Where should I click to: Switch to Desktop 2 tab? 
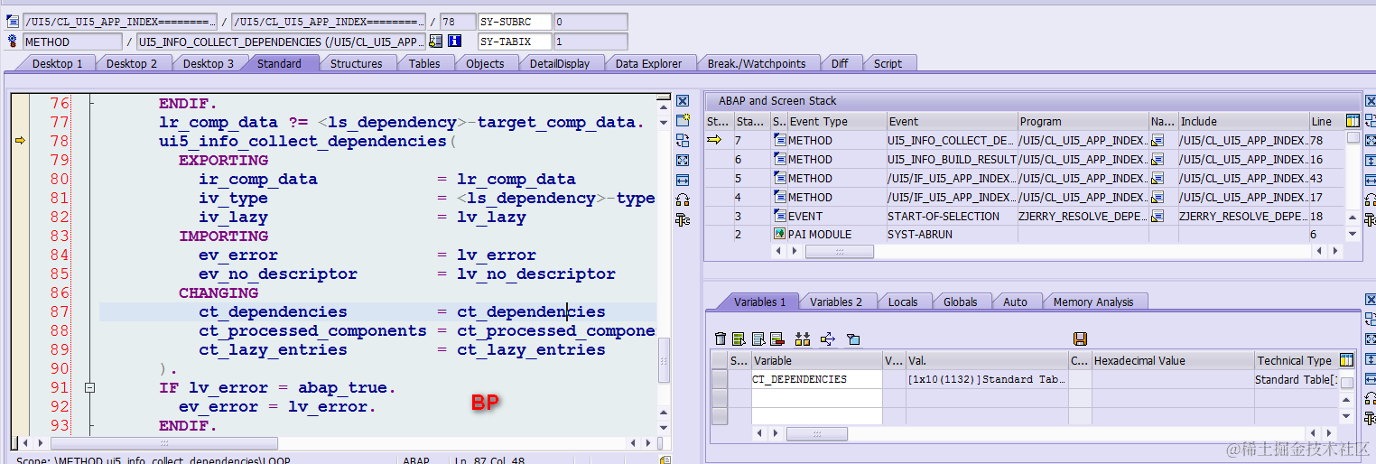132,63
